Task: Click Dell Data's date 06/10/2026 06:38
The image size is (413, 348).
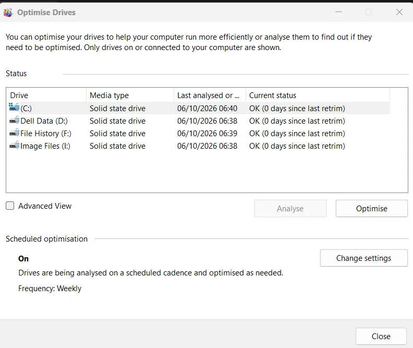Action: tap(208, 121)
